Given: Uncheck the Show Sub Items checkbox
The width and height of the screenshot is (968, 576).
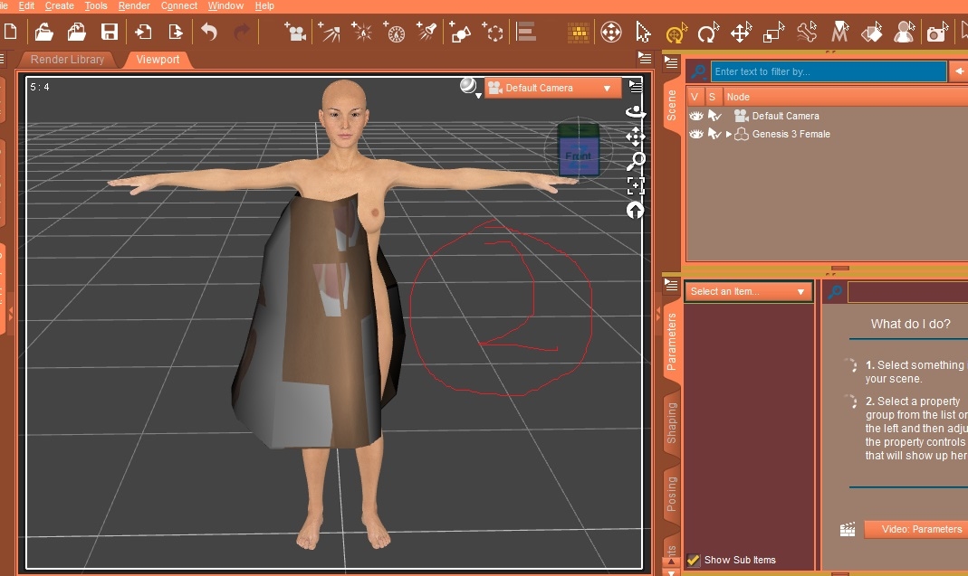Looking at the screenshot, I should coord(694,560).
